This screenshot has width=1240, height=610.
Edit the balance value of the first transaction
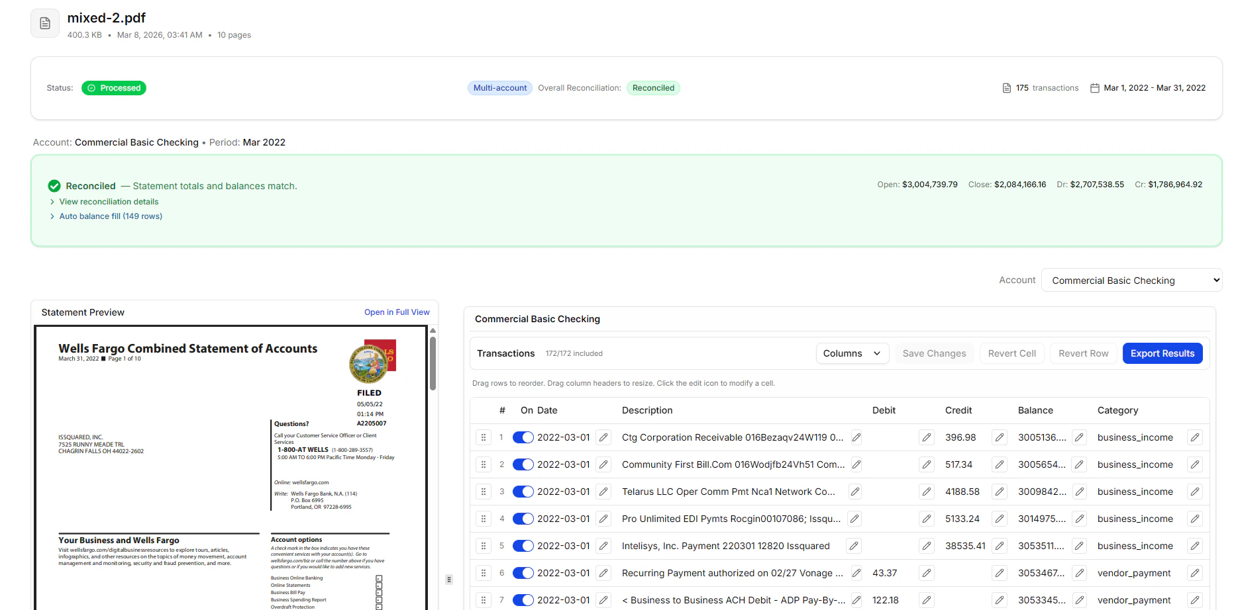[x=1078, y=437]
